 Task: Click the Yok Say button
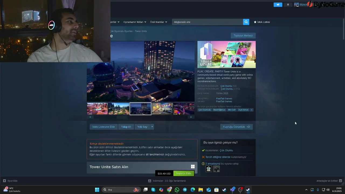click(142, 127)
